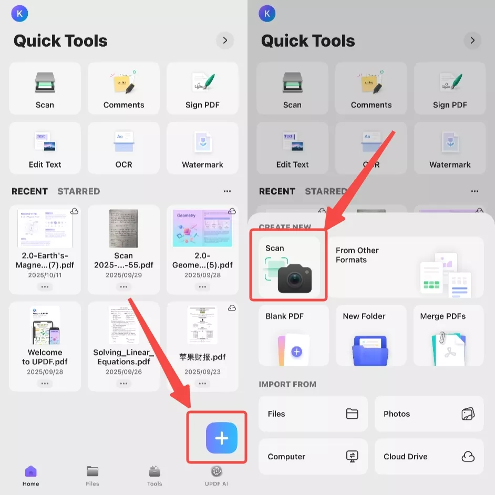
Task: Import from Computer
Action: tap(313, 457)
